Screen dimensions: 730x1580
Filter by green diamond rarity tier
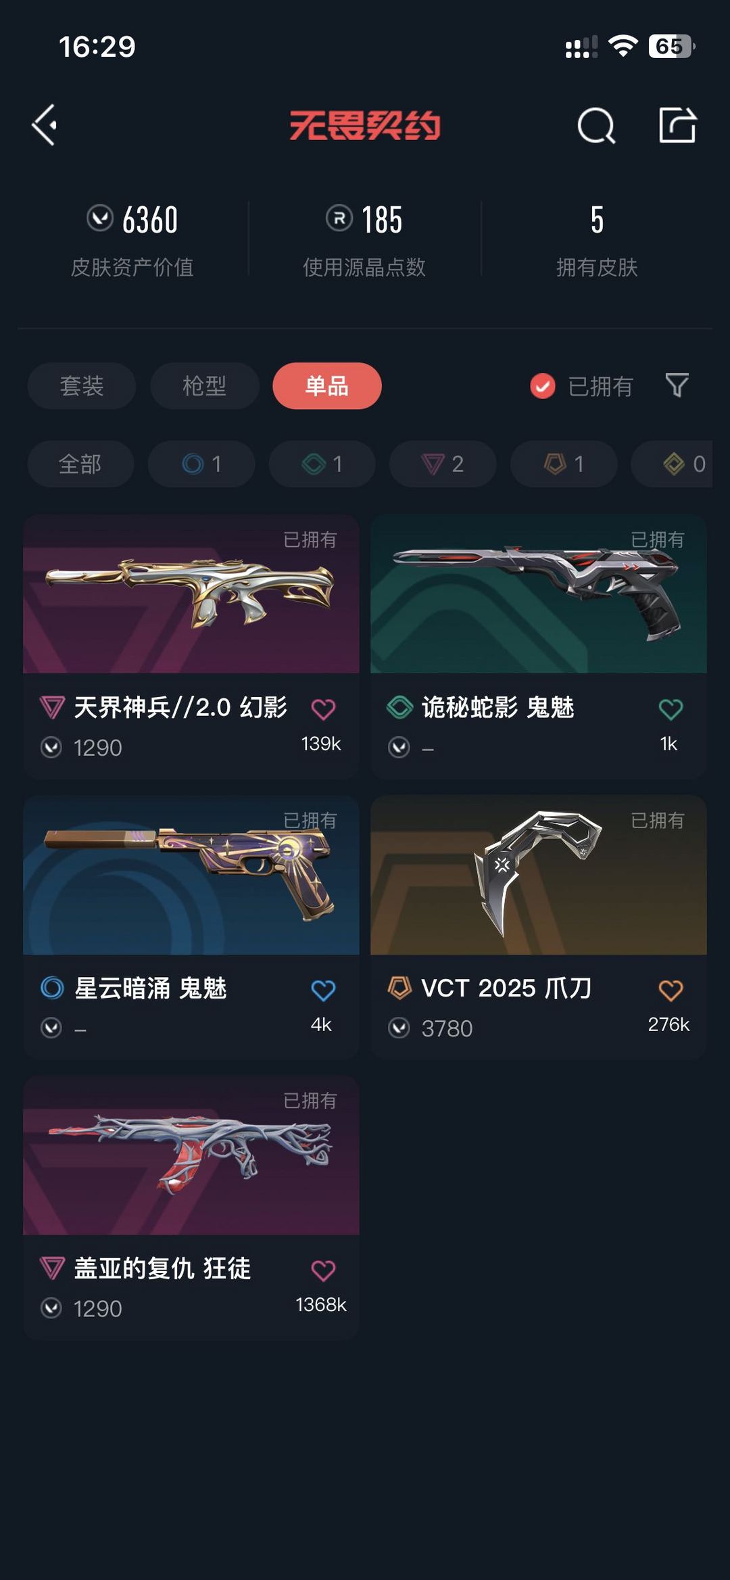pyautogui.click(x=322, y=464)
